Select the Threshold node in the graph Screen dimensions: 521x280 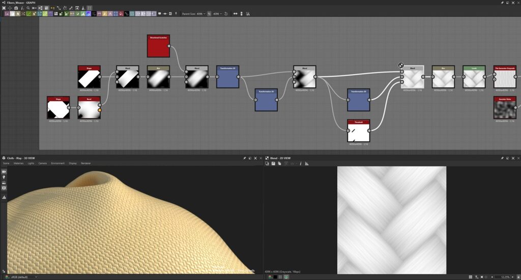[358, 131]
